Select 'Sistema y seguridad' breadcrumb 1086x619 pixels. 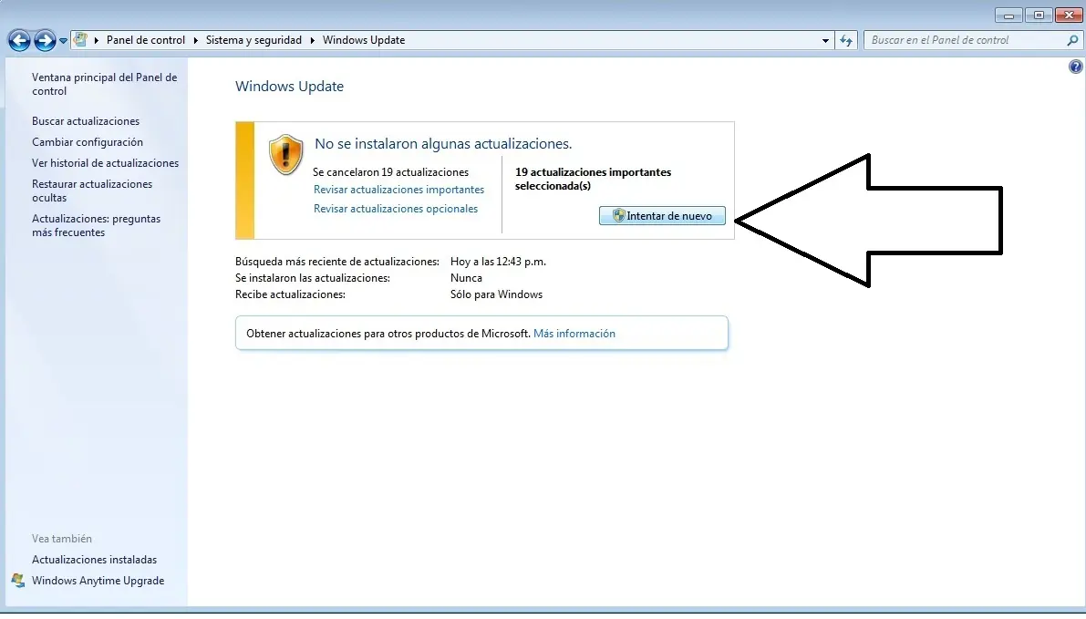(x=253, y=40)
